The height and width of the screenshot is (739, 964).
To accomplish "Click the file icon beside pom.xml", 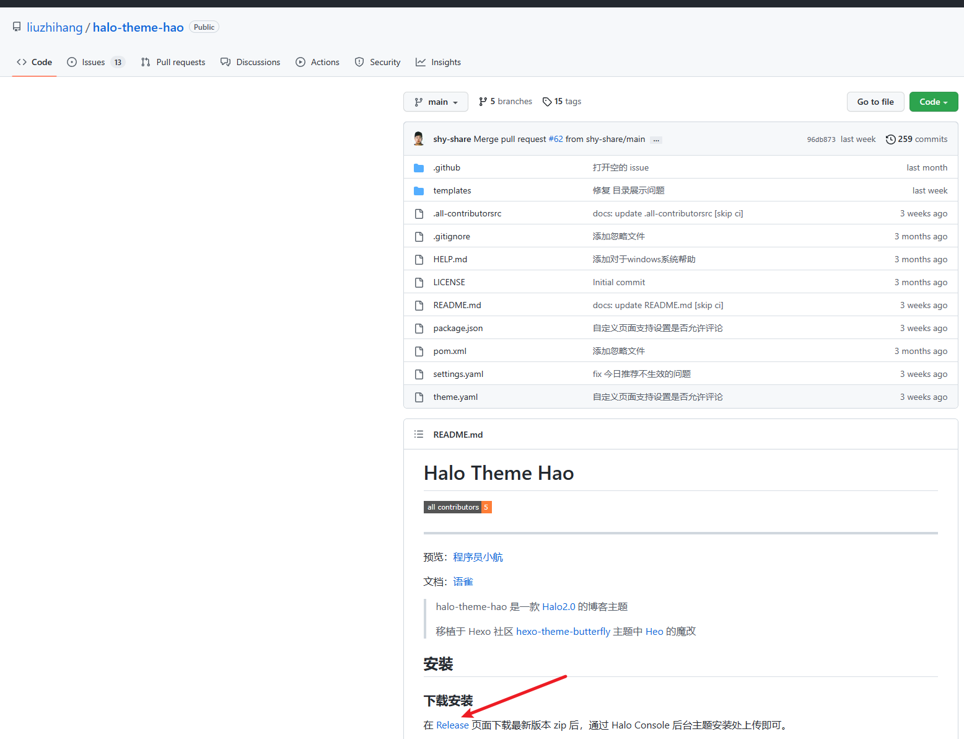I will [419, 351].
